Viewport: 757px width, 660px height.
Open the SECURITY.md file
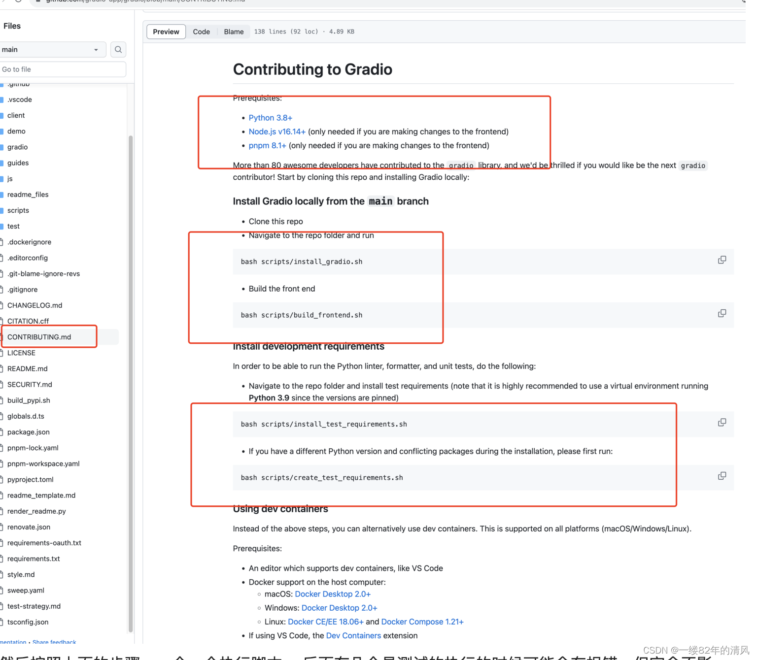(x=30, y=384)
